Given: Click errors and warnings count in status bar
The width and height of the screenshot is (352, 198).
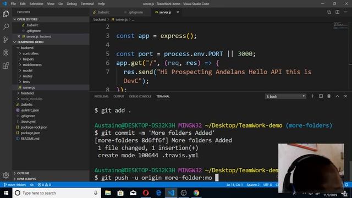Looking at the screenshot, I should pyautogui.click(x=44, y=185).
